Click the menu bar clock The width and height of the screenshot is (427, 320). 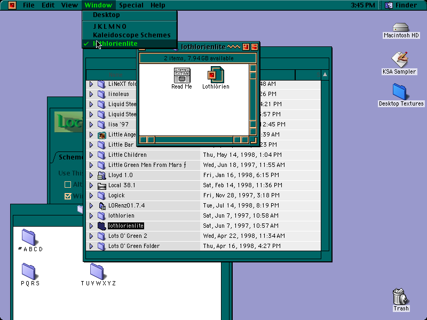click(363, 5)
